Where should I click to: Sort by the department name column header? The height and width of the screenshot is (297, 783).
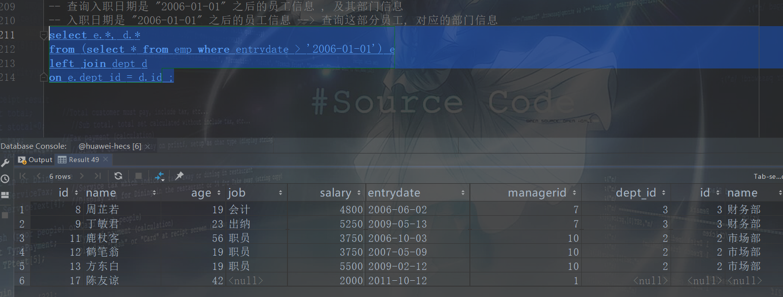coord(753,193)
